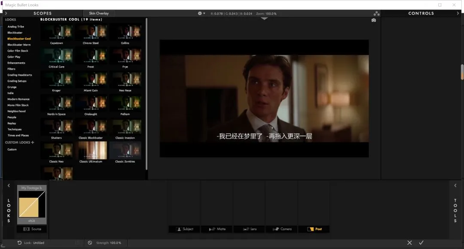Open the Filters category

click(11, 69)
